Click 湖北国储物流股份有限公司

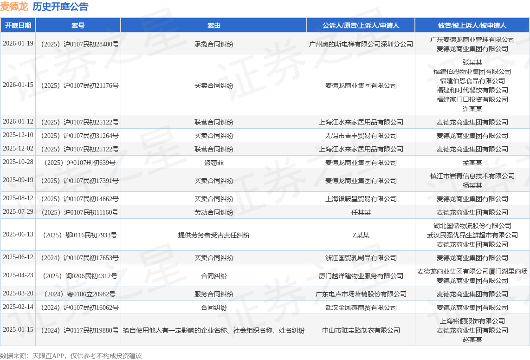(x=472, y=226)
